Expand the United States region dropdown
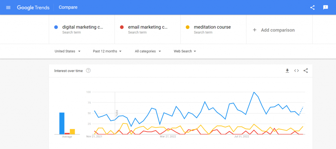This screenshot has height=149, width=336. point(68,51)
